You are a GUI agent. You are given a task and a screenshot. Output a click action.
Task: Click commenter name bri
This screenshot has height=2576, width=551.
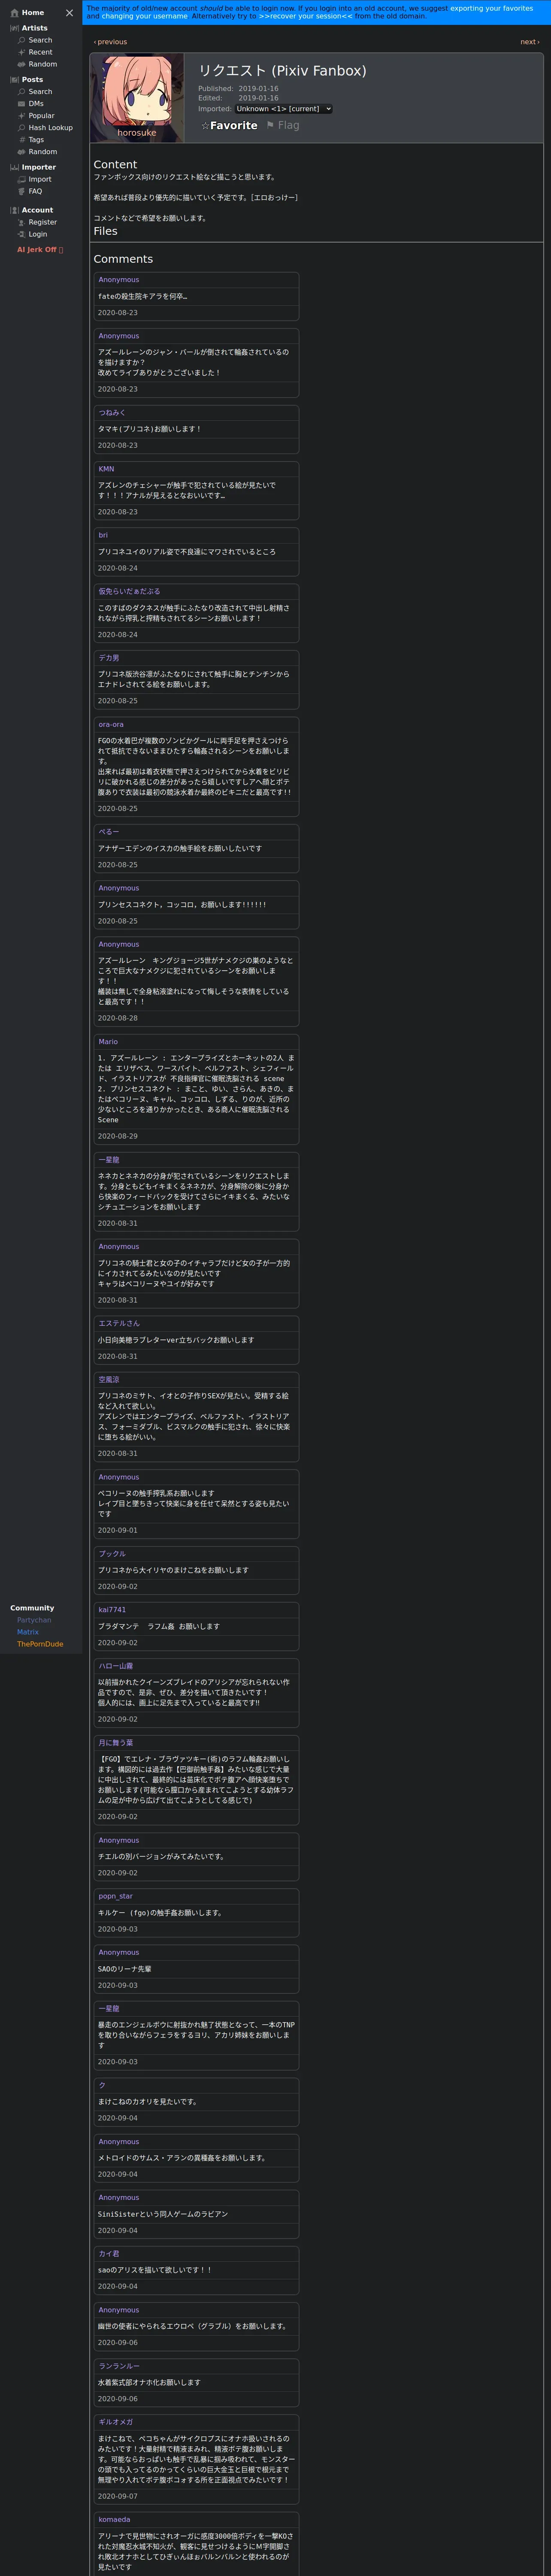103,535
